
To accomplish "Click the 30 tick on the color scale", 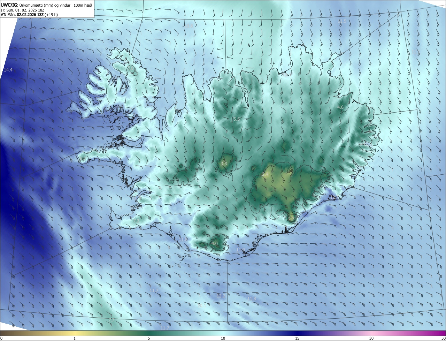I will point(371,338).
